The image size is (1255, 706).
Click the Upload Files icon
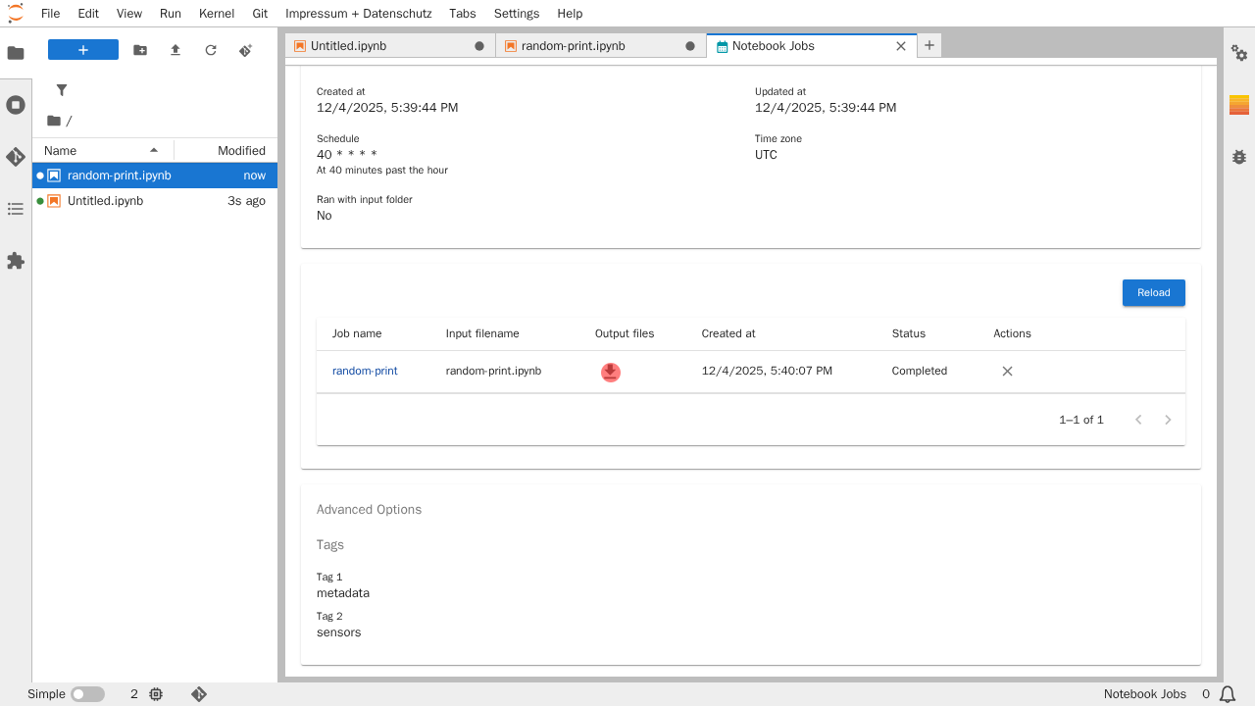tap(176, 50)
